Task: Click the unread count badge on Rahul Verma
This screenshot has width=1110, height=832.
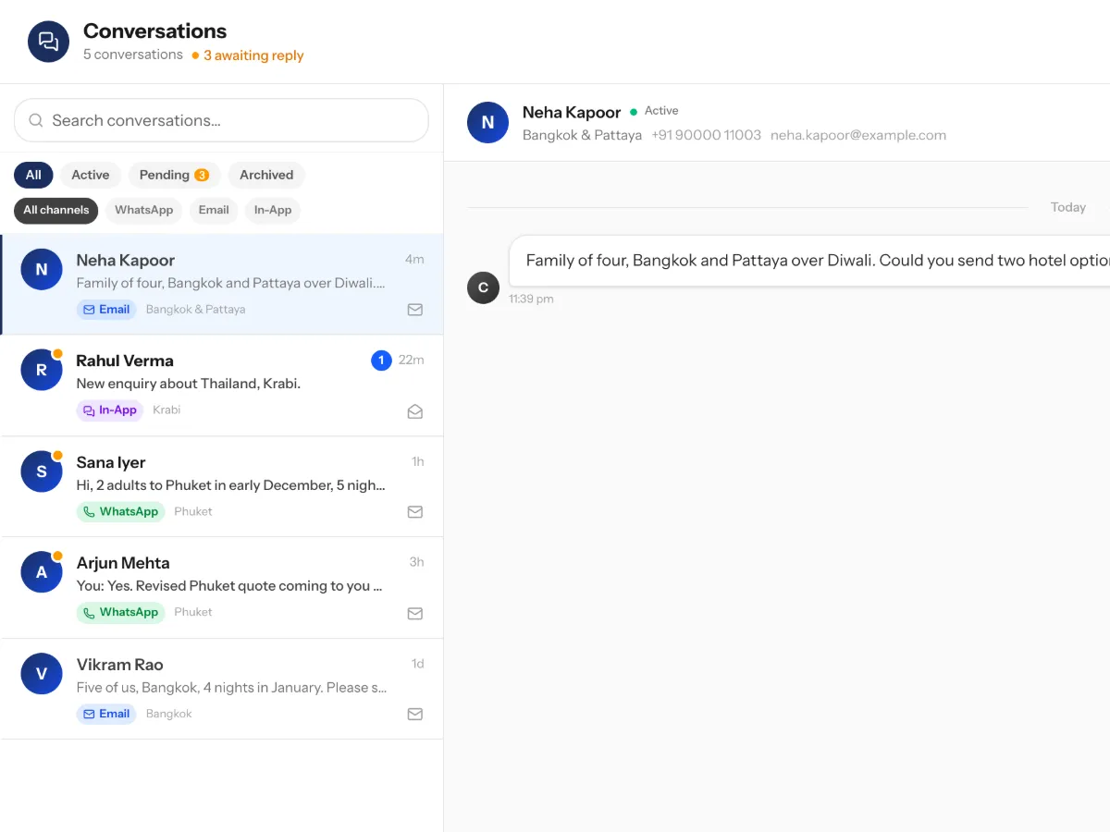Action: (381, 361)
